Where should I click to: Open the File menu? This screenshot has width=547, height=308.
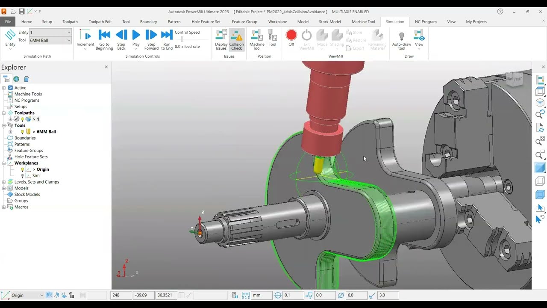8,21
